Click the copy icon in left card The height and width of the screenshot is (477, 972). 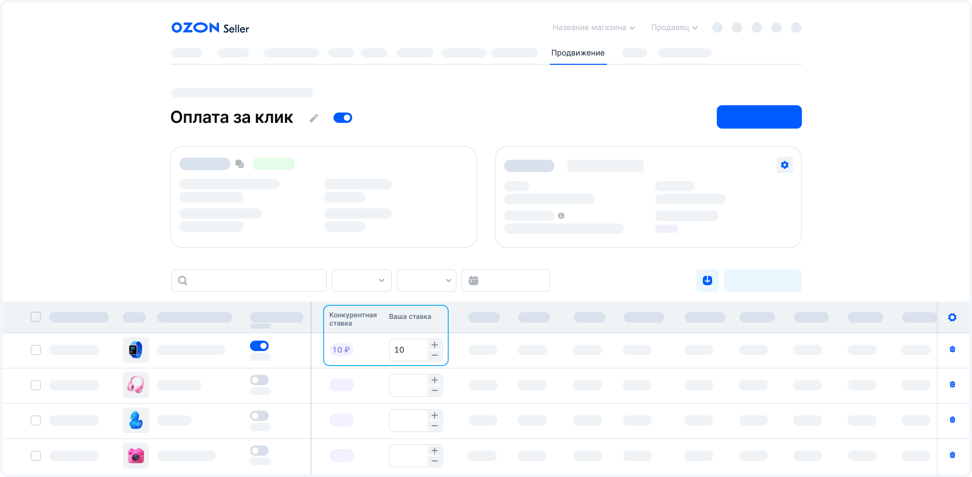point(239,164)
